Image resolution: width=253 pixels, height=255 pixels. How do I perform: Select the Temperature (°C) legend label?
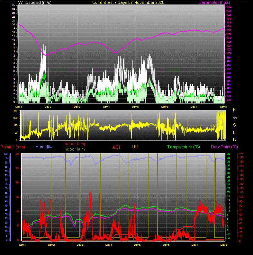184,147
